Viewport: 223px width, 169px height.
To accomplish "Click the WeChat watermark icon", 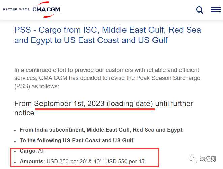I will pos(194,158).
